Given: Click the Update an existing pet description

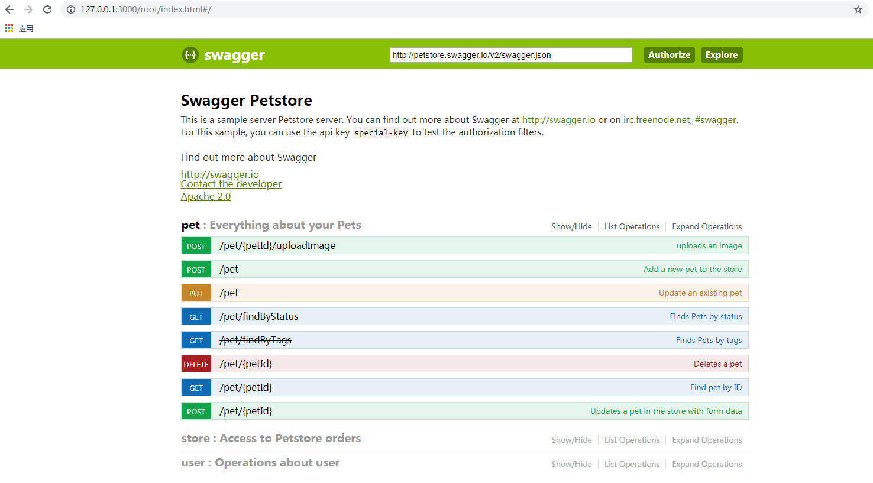Looking at the screenshot, I should click(x=700, y=293).
